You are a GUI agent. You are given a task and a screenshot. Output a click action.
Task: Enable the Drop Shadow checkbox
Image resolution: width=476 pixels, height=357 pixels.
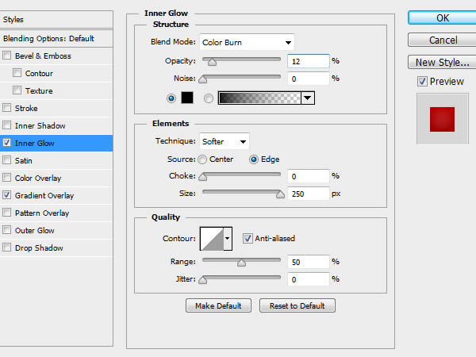point(6,248)
